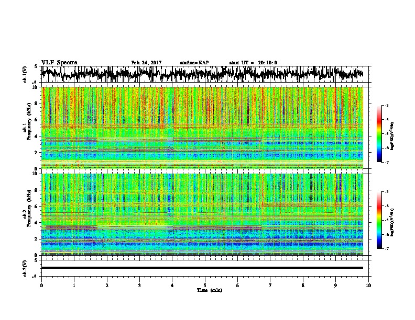Click the 'Time (min)' axis title
The image size is (415, 320).
[210, 290]
